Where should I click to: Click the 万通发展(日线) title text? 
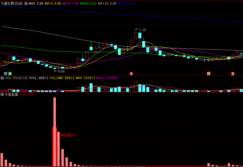coord(12,4)
